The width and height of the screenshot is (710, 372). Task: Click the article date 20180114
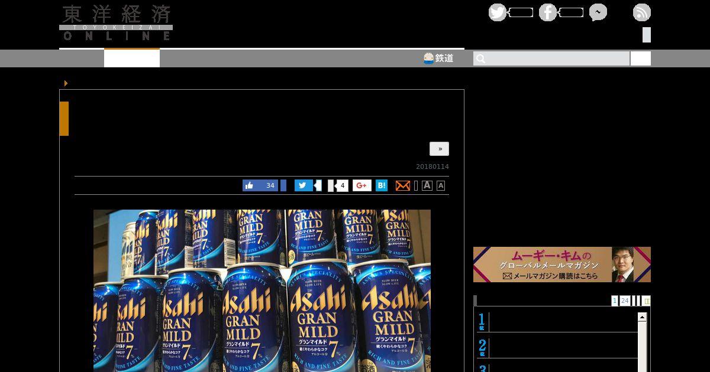(x=433, y=167)
